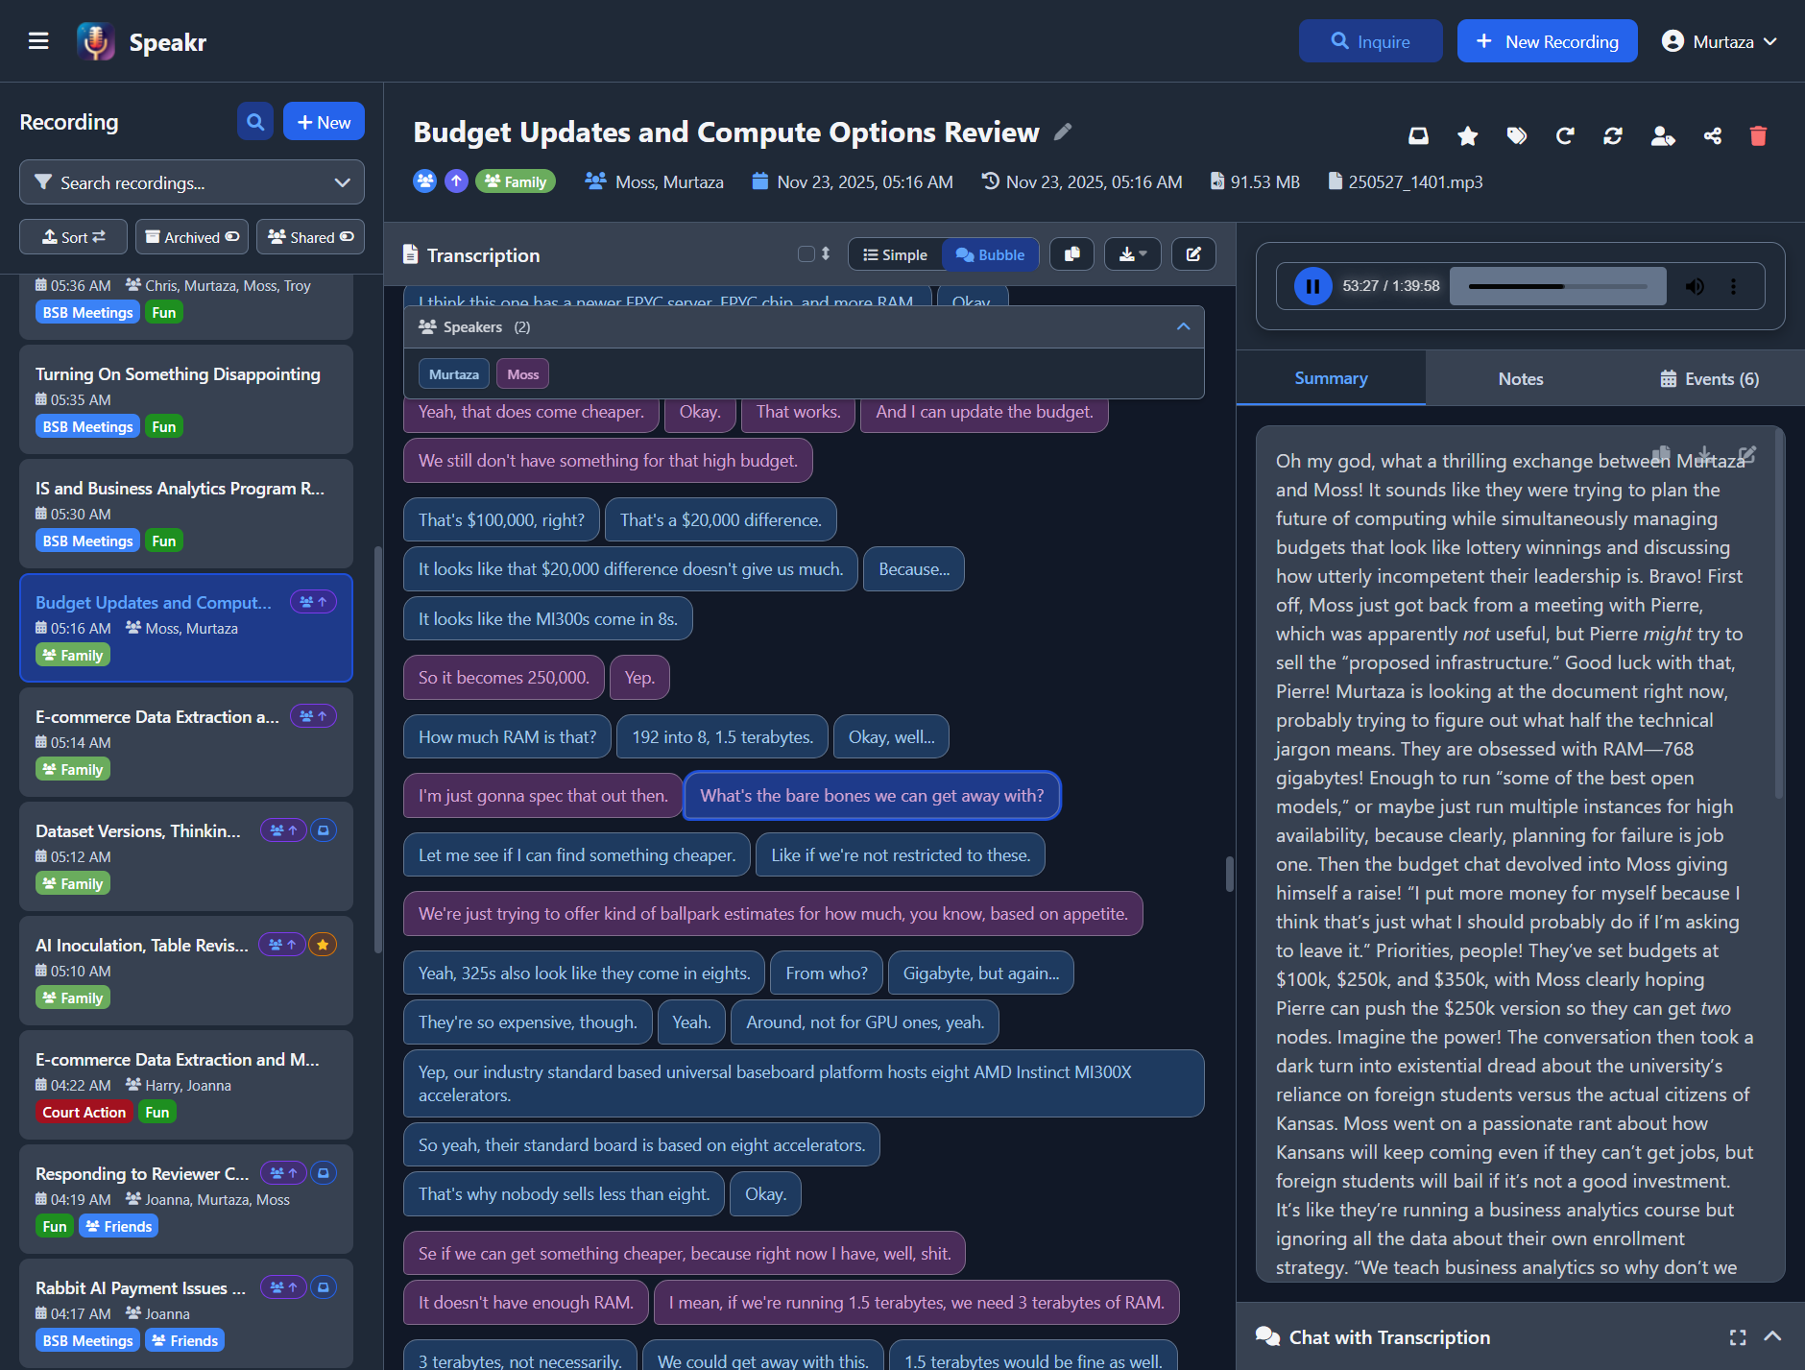Edit the transcription via the pencil icon
The image size is (1805, 1370).
[x=1193, y=253]
